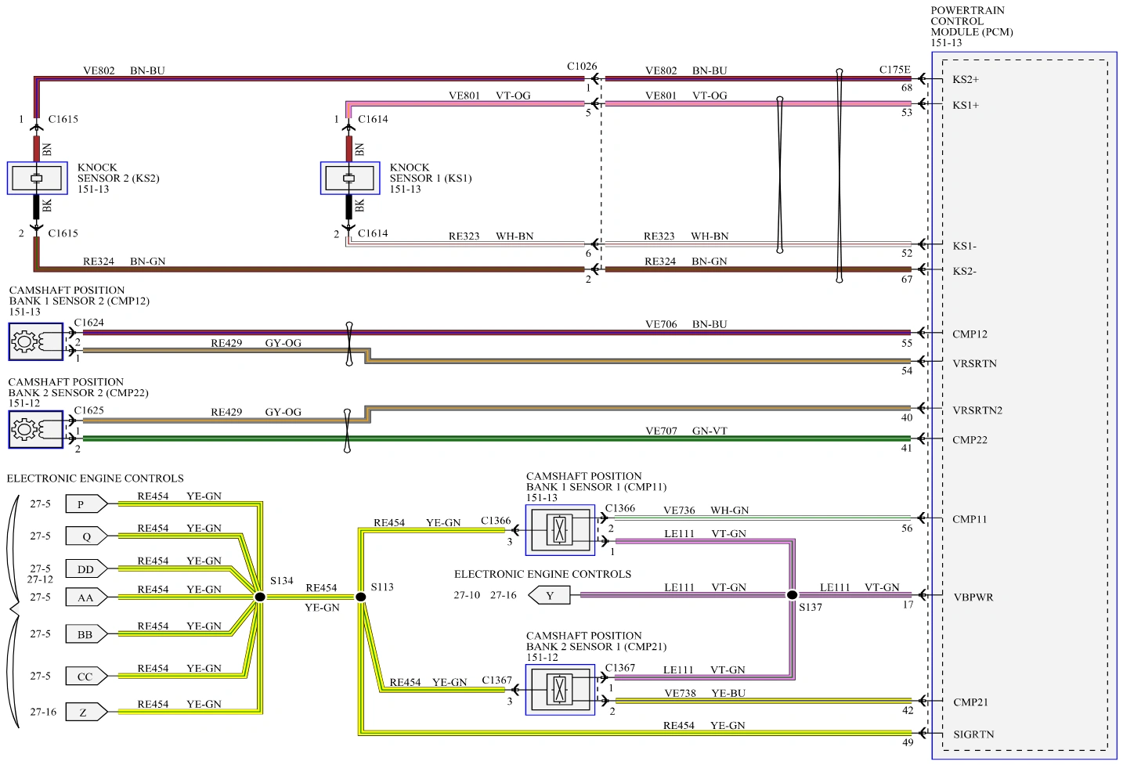Click the S134 splice dot
Image resolution: width=1123 pixels, height=765 pixels.
260,597
